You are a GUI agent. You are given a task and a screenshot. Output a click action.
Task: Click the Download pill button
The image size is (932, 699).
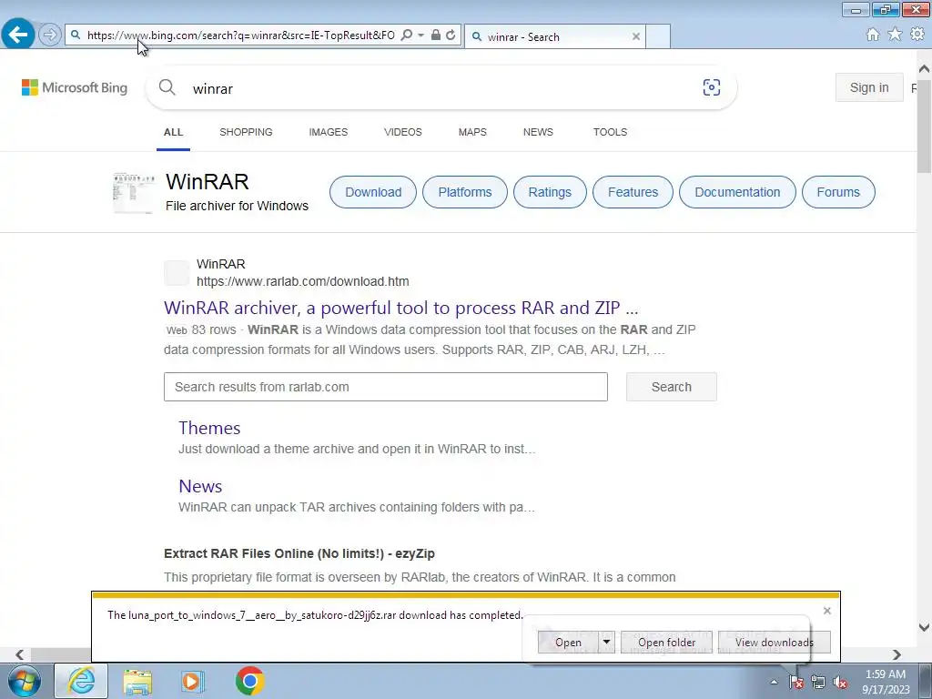point(373,192)
